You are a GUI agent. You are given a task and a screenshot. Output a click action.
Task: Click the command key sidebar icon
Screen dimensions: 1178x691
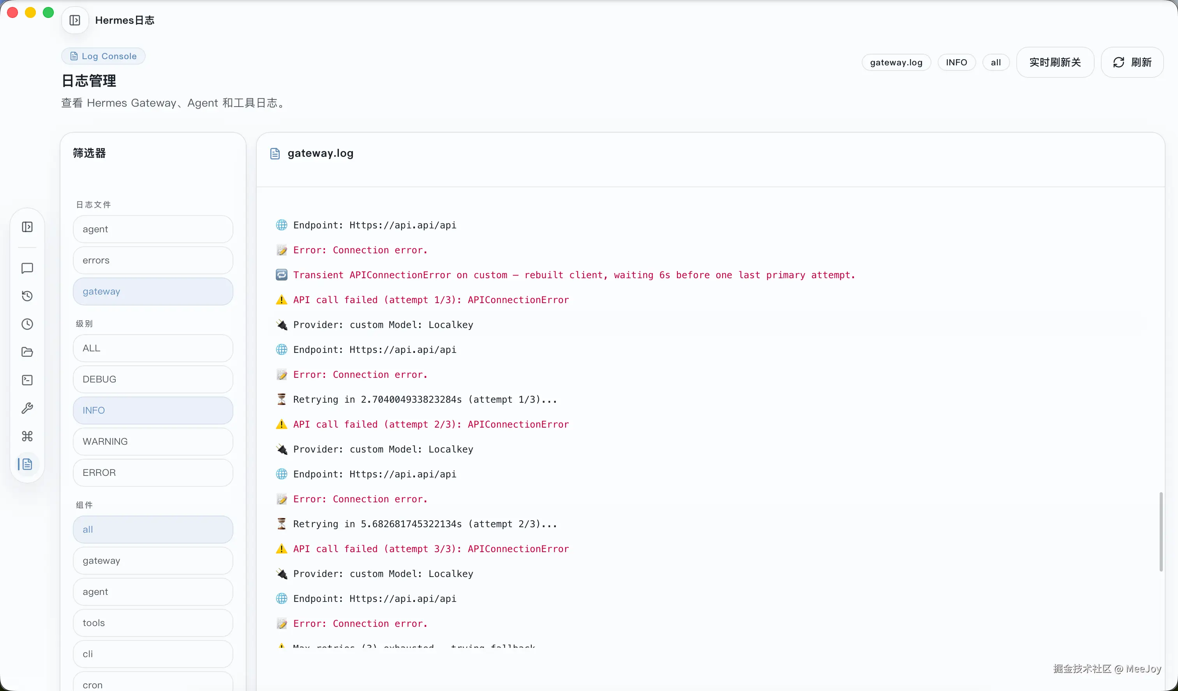coord(27,436)
